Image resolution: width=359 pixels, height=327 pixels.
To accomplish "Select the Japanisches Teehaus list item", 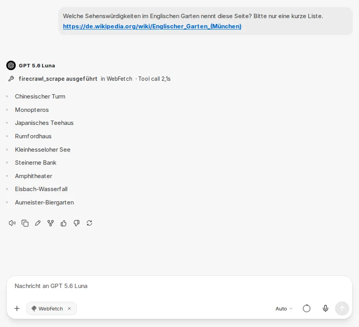I will [44, 123].
